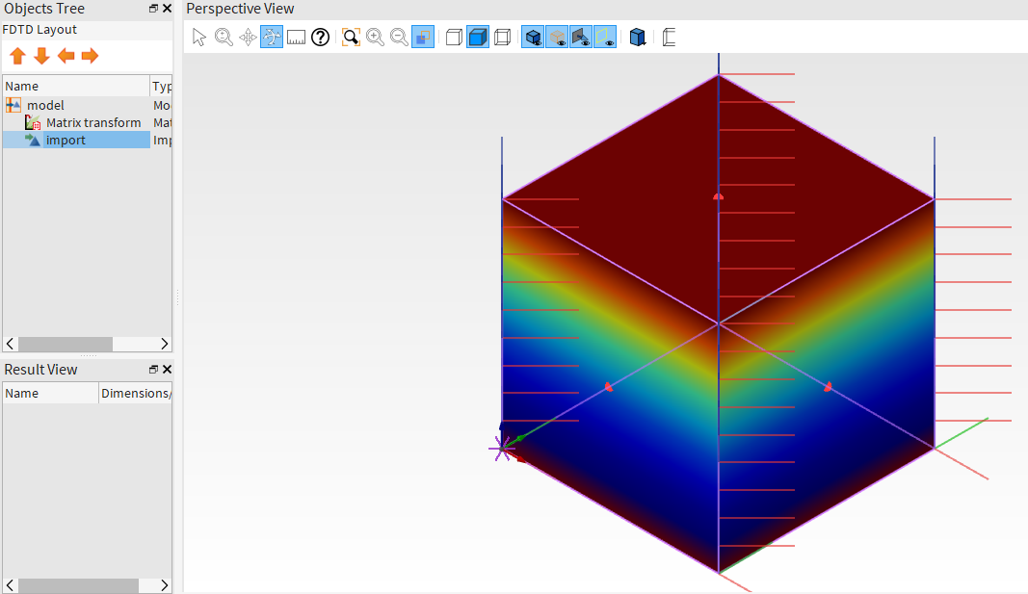1028x594 pixels.
Task: Click the red handle on left cube face
Action: pyautogui.click(x=609, y=387)
